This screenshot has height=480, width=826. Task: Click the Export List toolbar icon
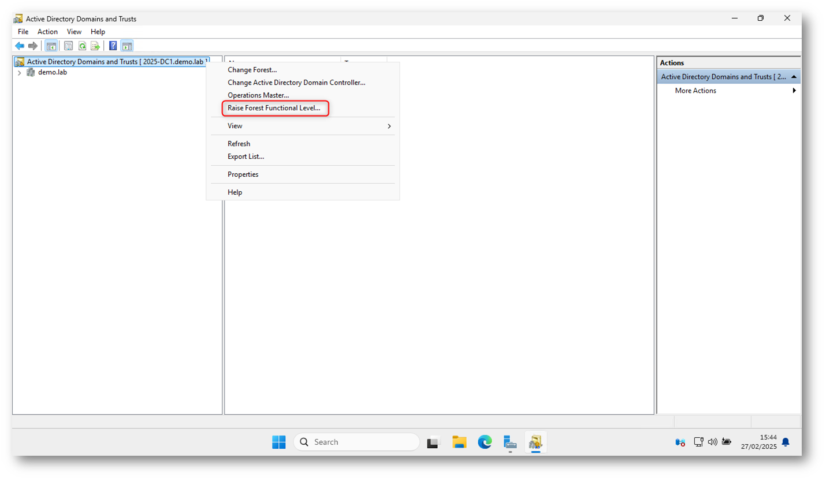tap(95, 46)
